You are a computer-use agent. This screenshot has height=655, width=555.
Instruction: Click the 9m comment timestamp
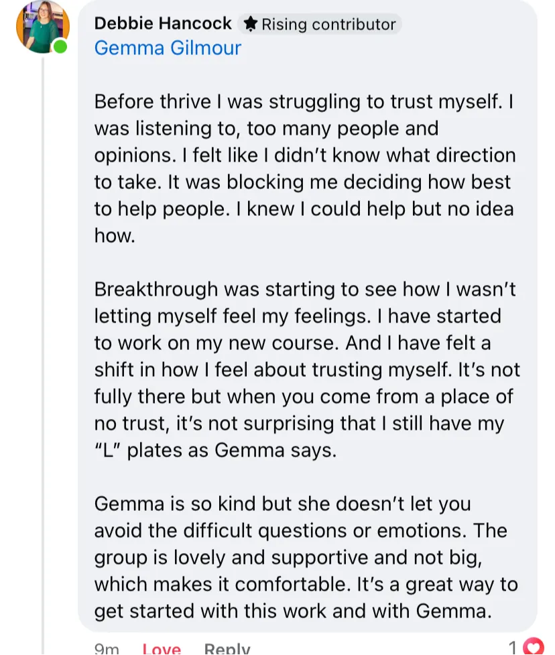107,648
